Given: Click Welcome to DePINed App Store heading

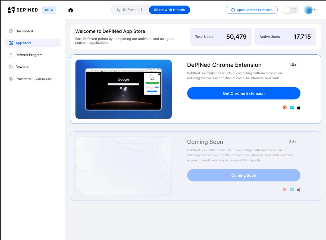Looking at the screenshot, I should point(110,31).
